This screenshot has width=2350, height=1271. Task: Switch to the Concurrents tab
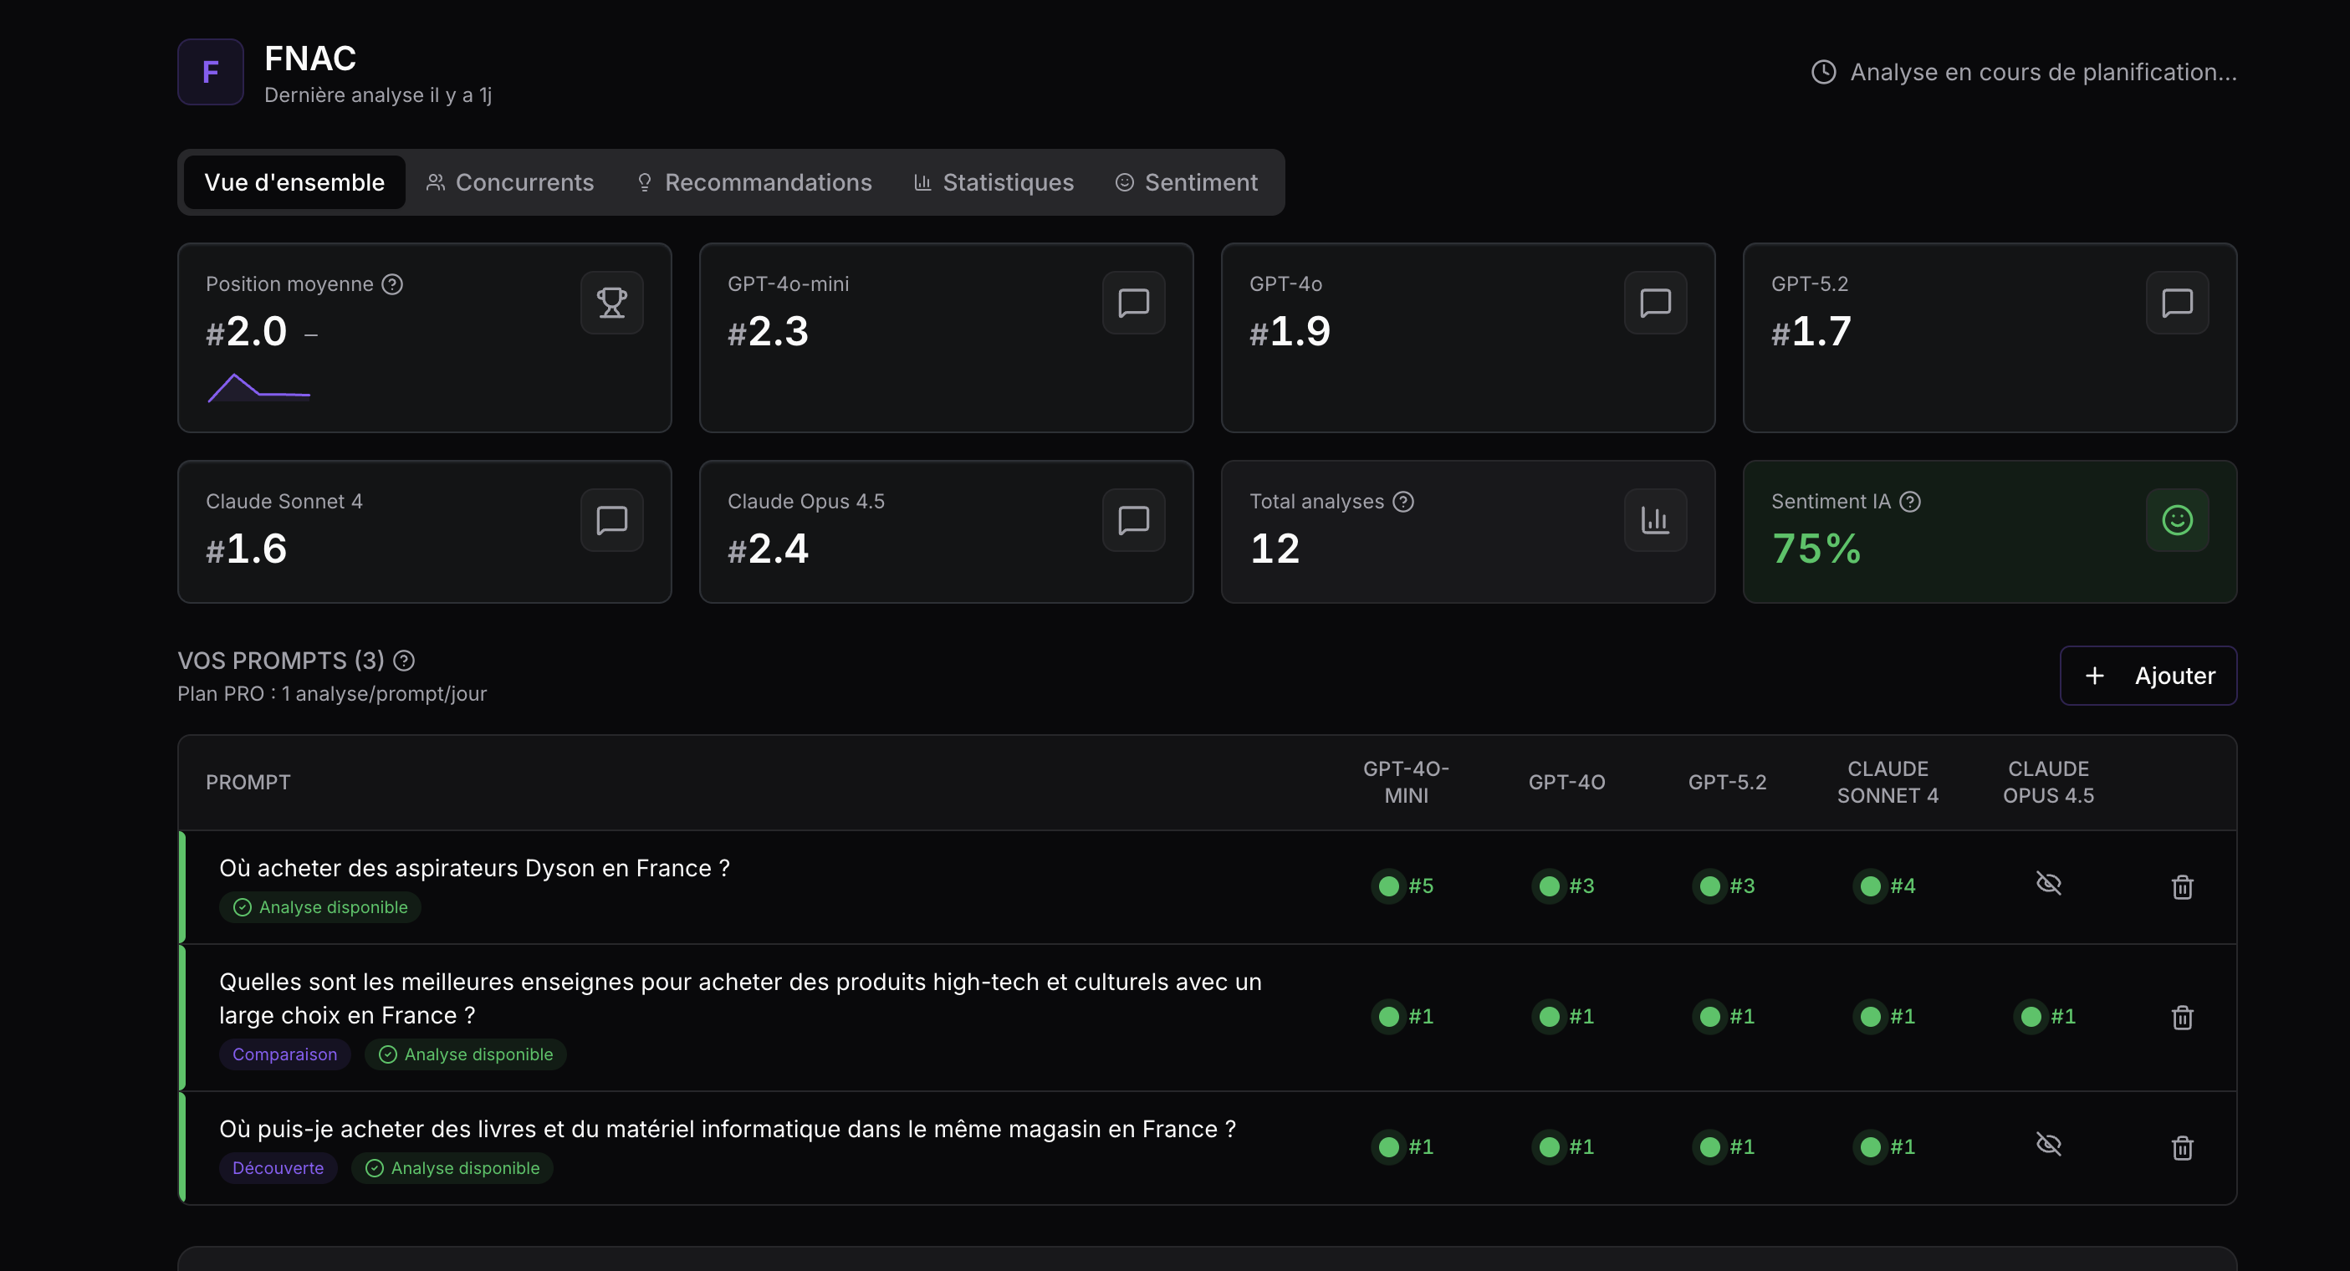(x=510, y=182)
